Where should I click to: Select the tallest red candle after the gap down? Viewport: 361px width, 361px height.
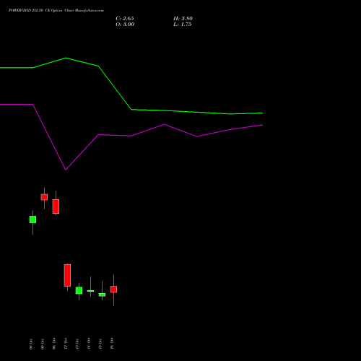67,275
